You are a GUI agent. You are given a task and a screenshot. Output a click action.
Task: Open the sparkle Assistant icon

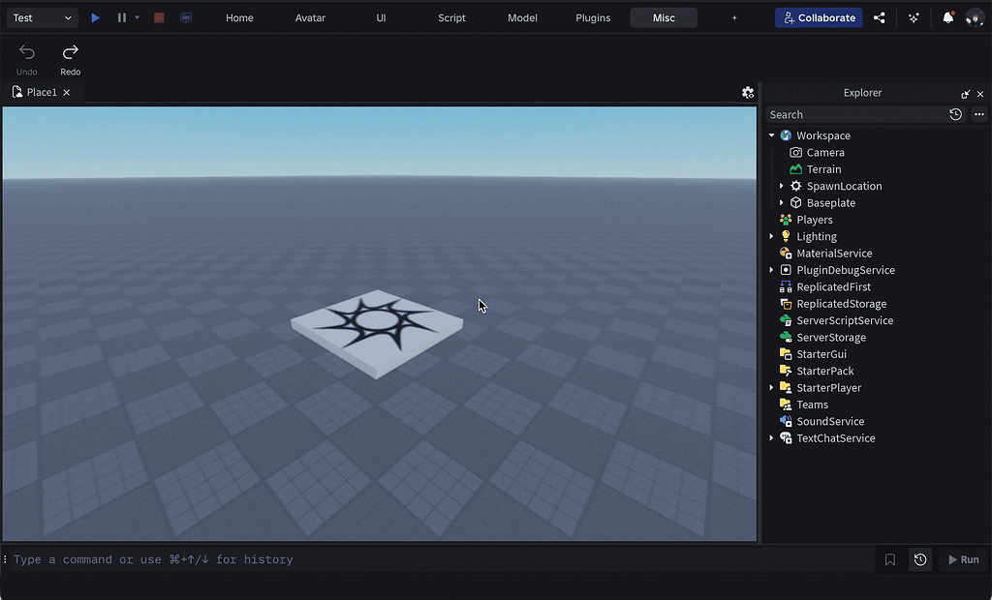point(914,17)
